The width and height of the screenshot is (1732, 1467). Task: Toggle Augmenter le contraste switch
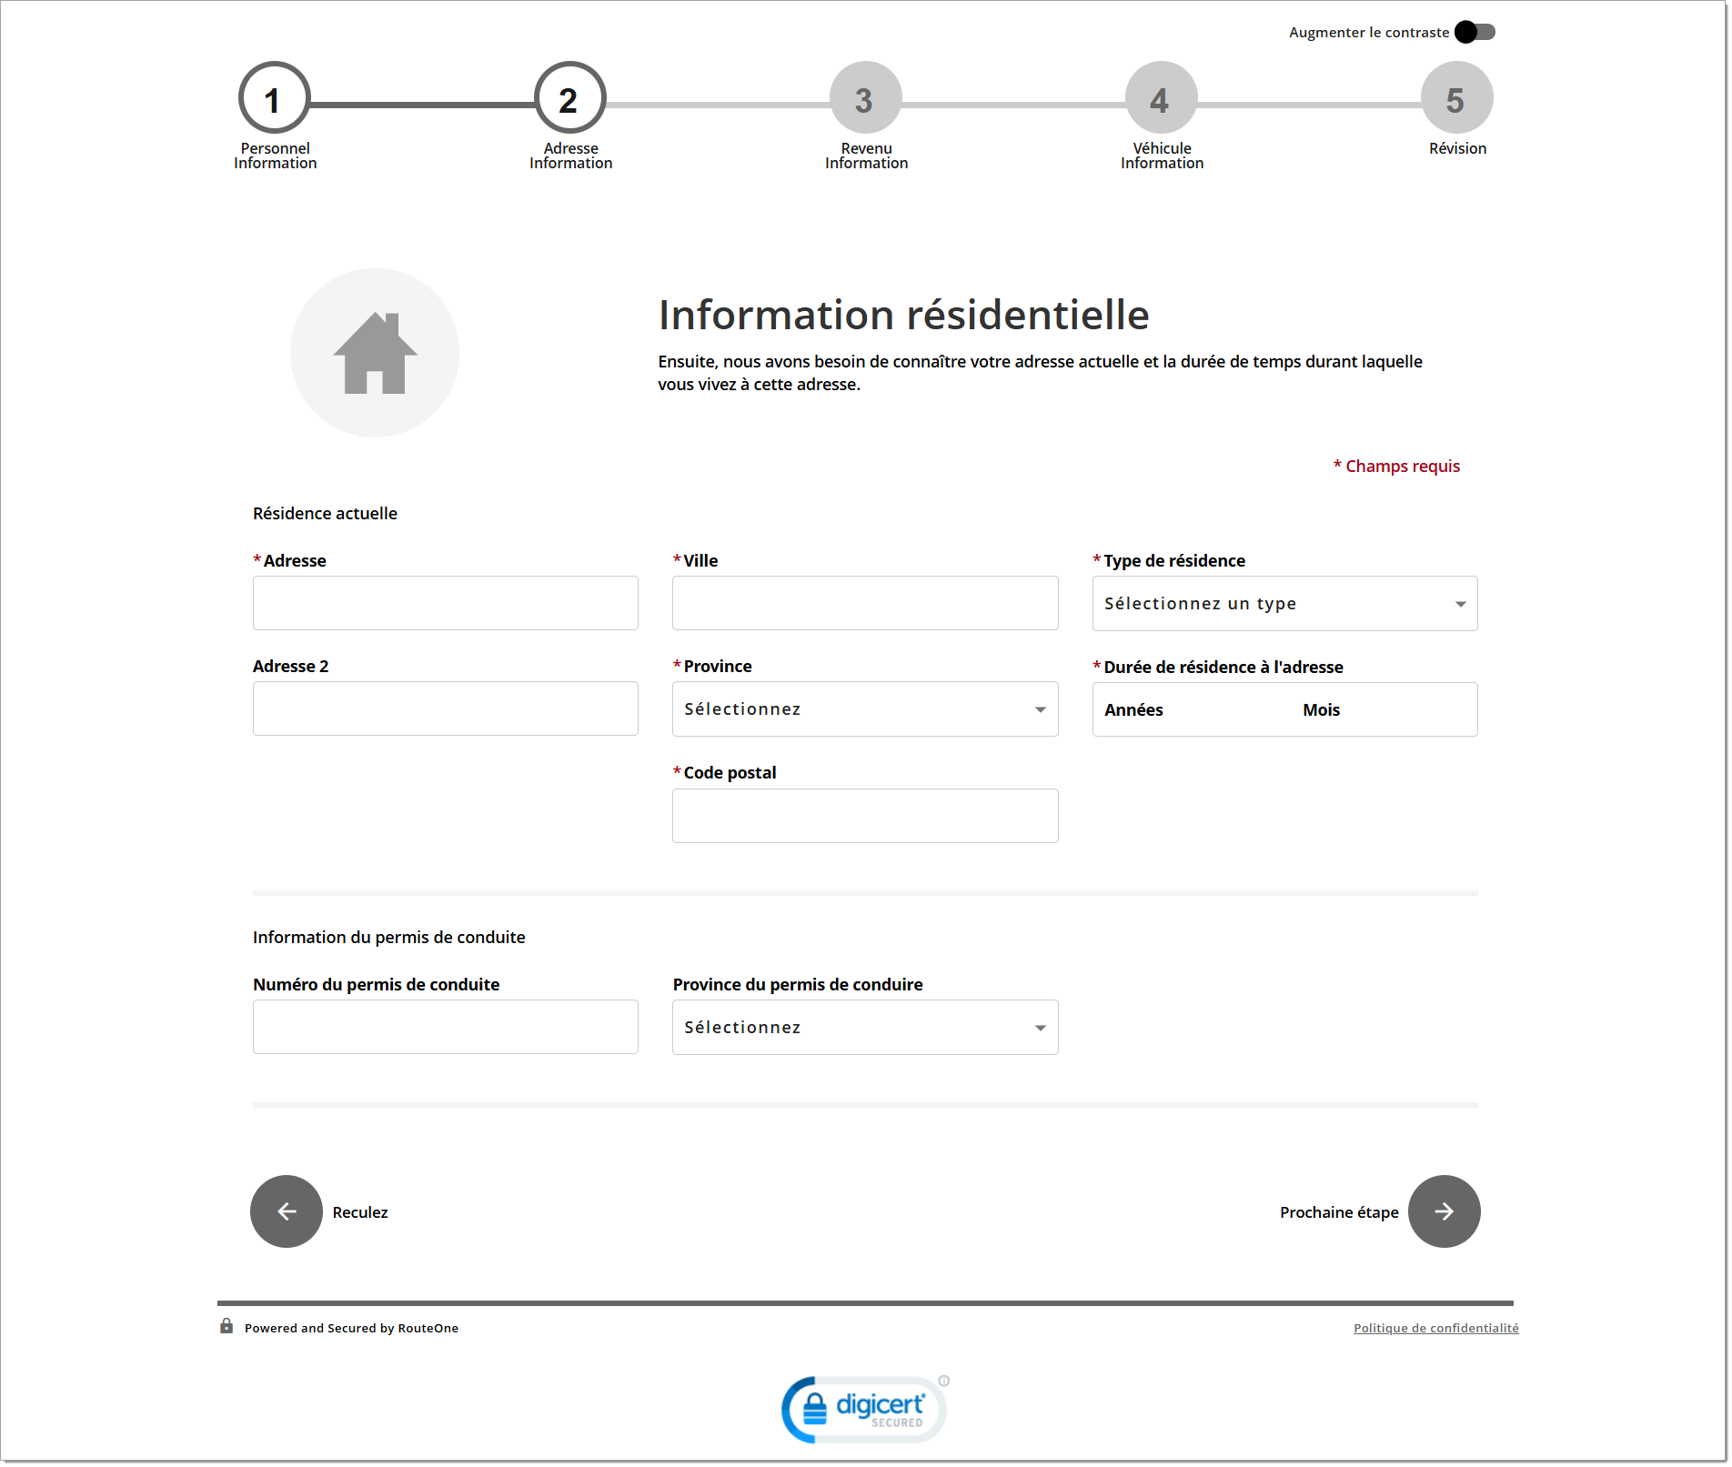[x=1475, y=33]
